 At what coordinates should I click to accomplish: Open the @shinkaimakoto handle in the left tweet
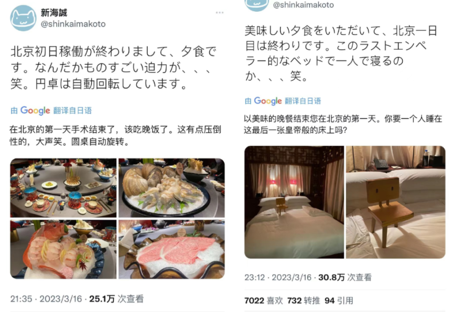pos(73,24)
